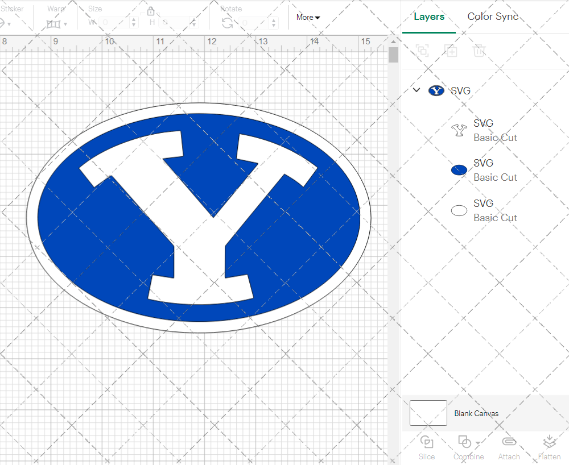
Task: Open the Warp dropdown arrow
Action: [x=65, y=24]
